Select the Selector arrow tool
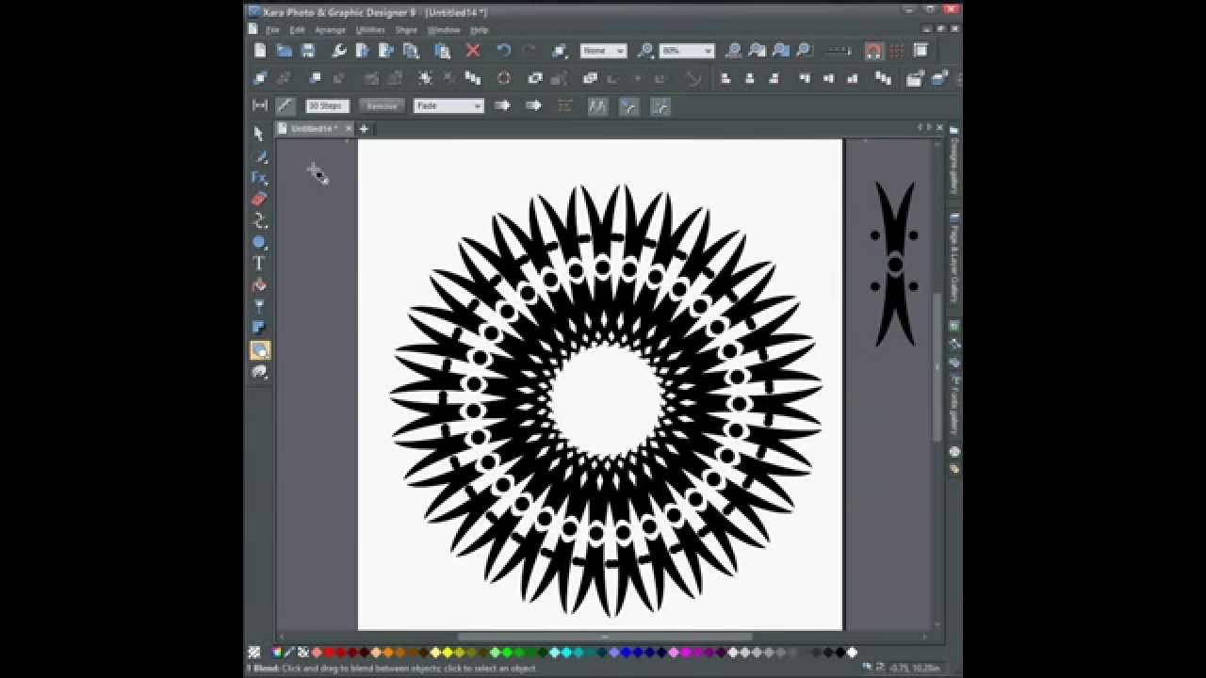Screen dimensions: 1206x678 pos(259,134)
